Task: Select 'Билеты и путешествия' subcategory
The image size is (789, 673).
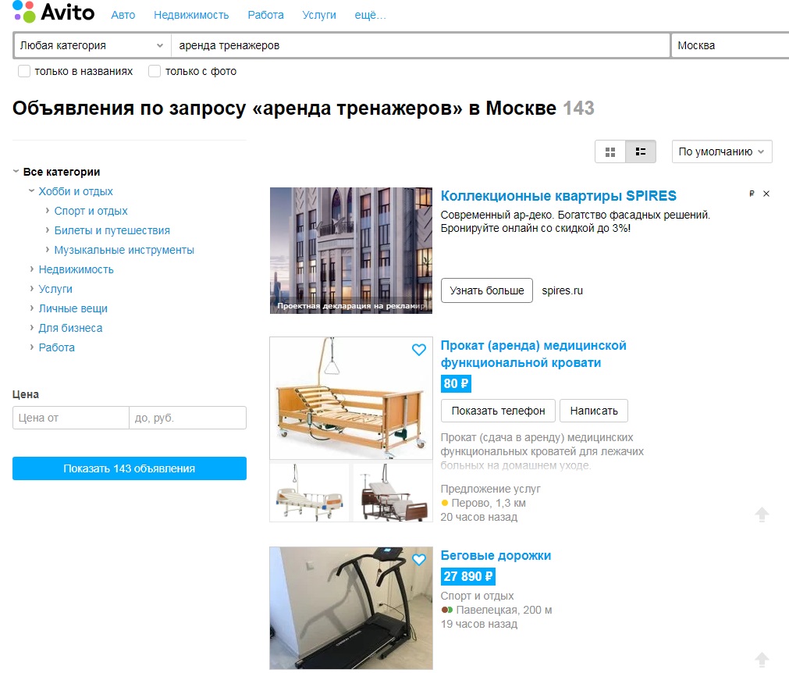Action: click(112, 230)
